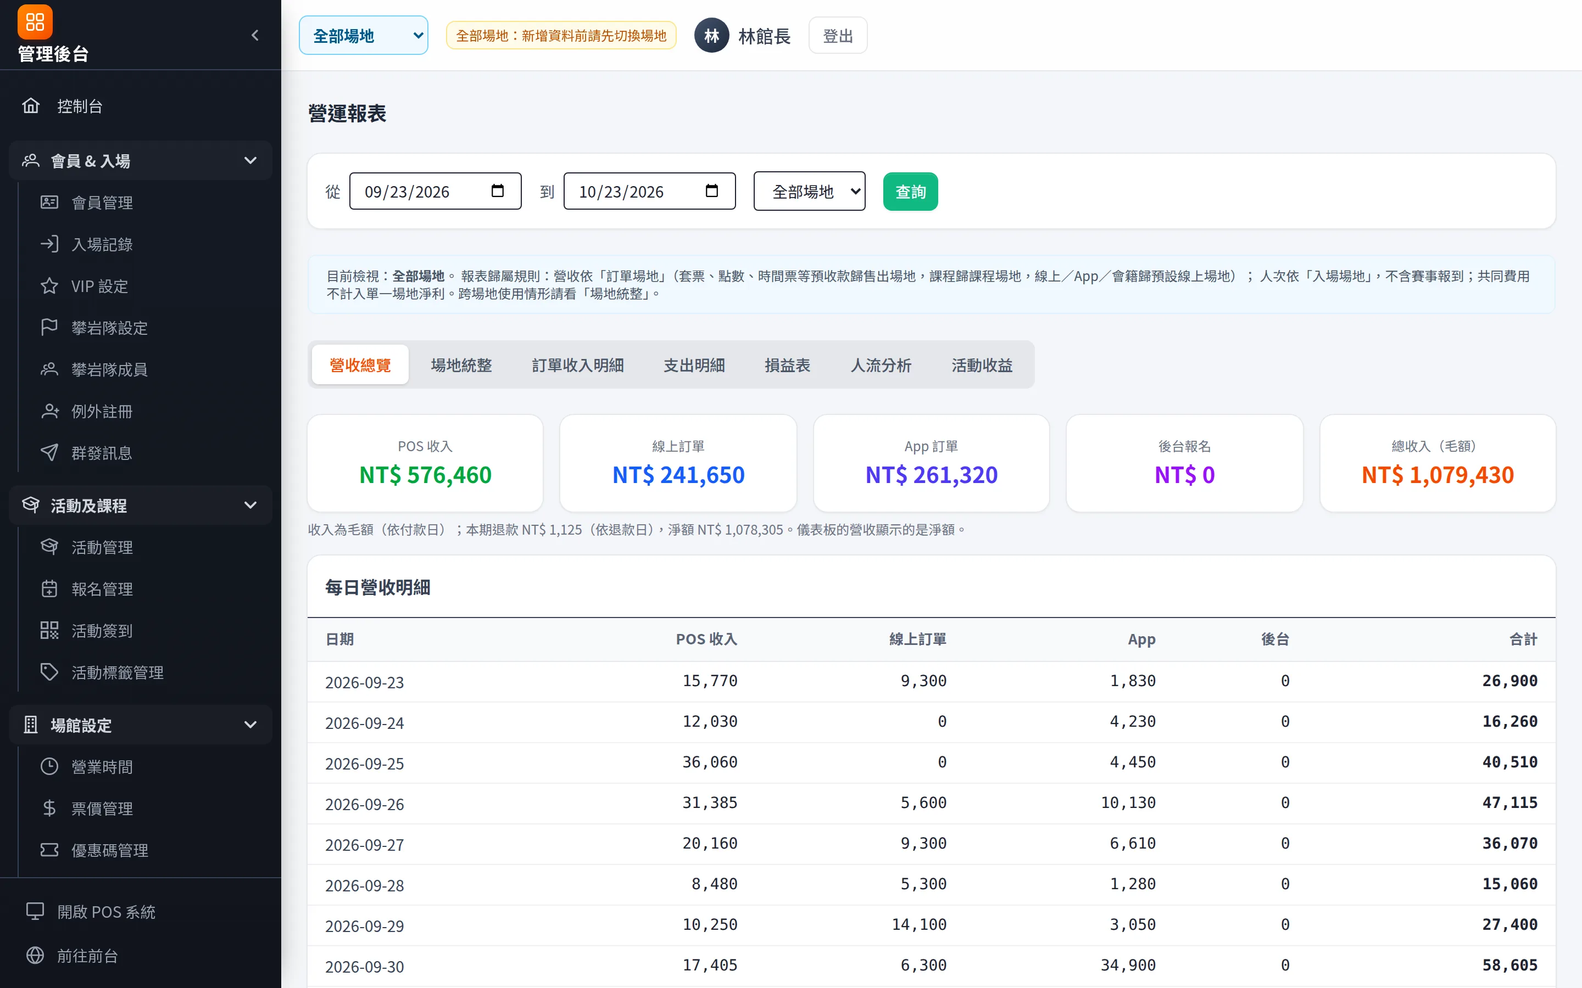This screenshot has height=988, width=1582.
Task: Select the 營收總覽 tab
Action: pos(360,364)
